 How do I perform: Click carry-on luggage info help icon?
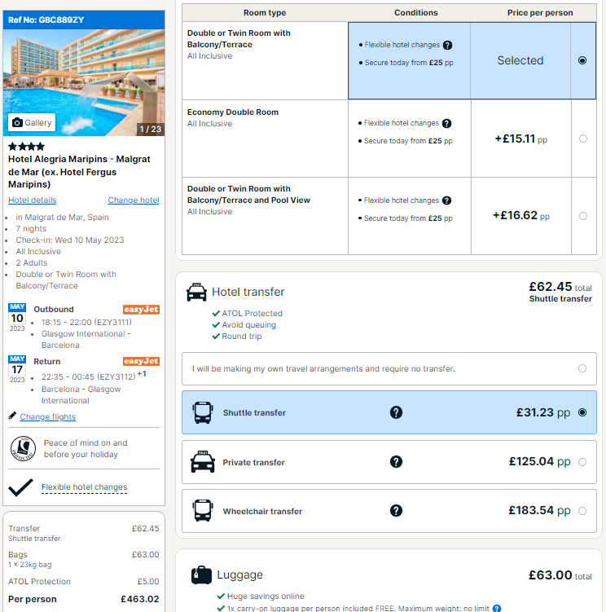496,608
